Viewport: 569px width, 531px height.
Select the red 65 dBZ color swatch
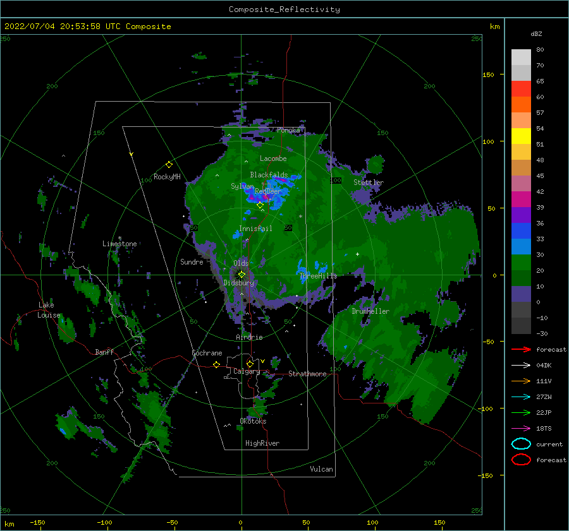point(521,89)
